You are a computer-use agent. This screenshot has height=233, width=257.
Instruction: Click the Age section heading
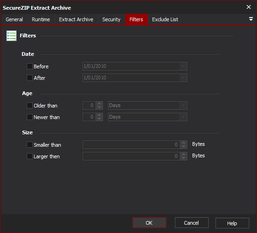point(27,93)
